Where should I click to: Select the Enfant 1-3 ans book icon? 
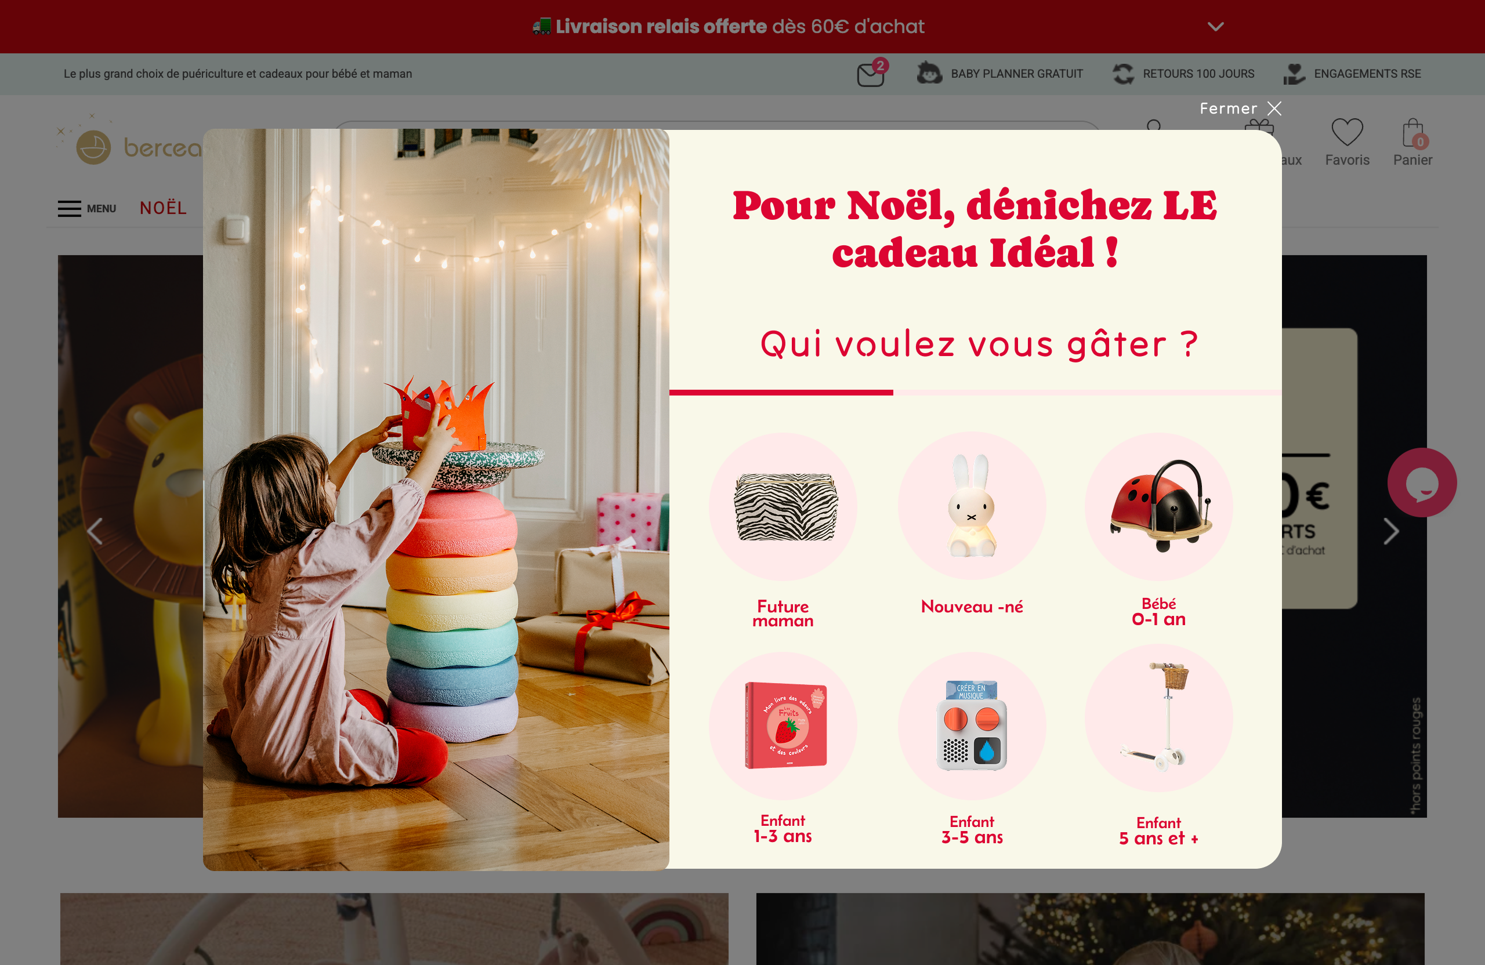(x=783, y=725)
